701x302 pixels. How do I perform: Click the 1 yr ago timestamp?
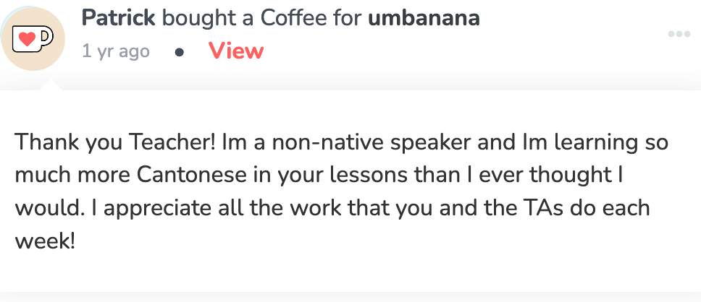tap(116, 52)
